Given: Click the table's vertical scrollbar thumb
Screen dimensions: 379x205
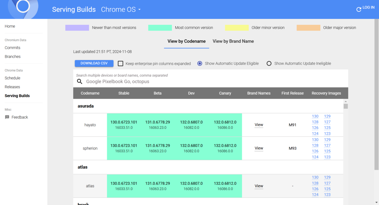Looking at the screenshot, I should (x=346, y=106).
